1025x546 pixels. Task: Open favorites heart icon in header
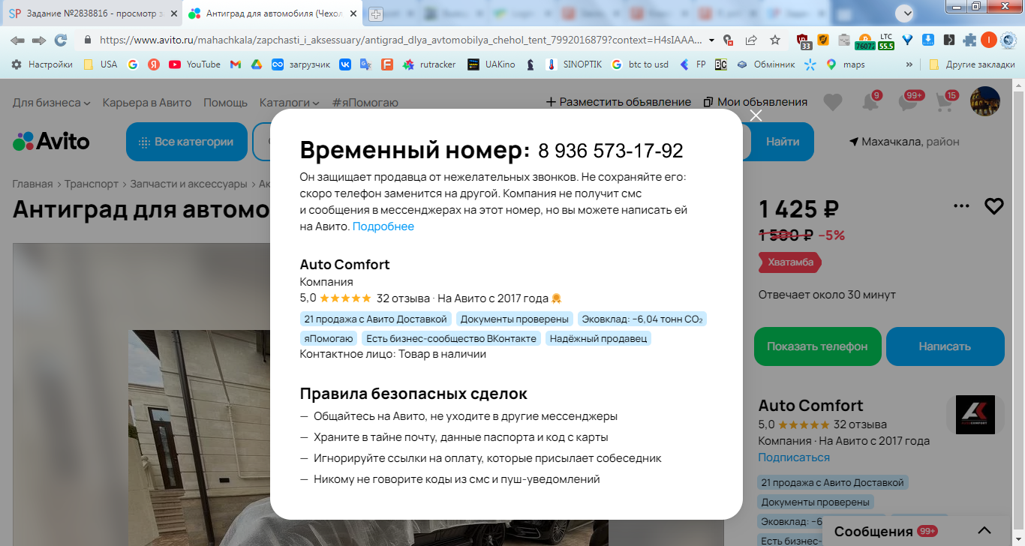pyautogui.click(x=832, y=102)
